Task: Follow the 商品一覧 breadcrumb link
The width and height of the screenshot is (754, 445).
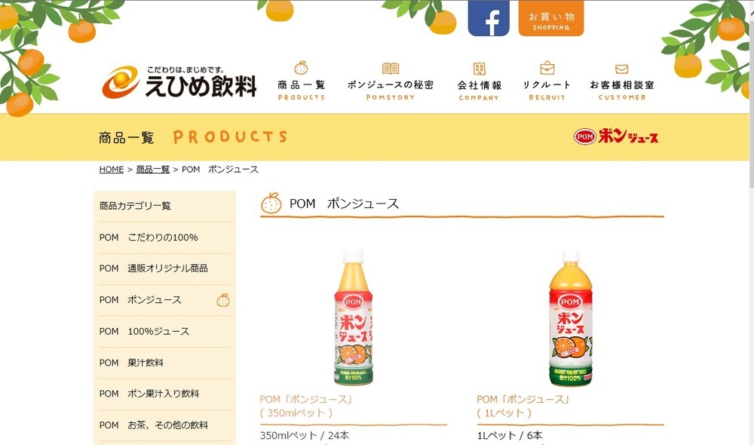Action: (153, 170)
